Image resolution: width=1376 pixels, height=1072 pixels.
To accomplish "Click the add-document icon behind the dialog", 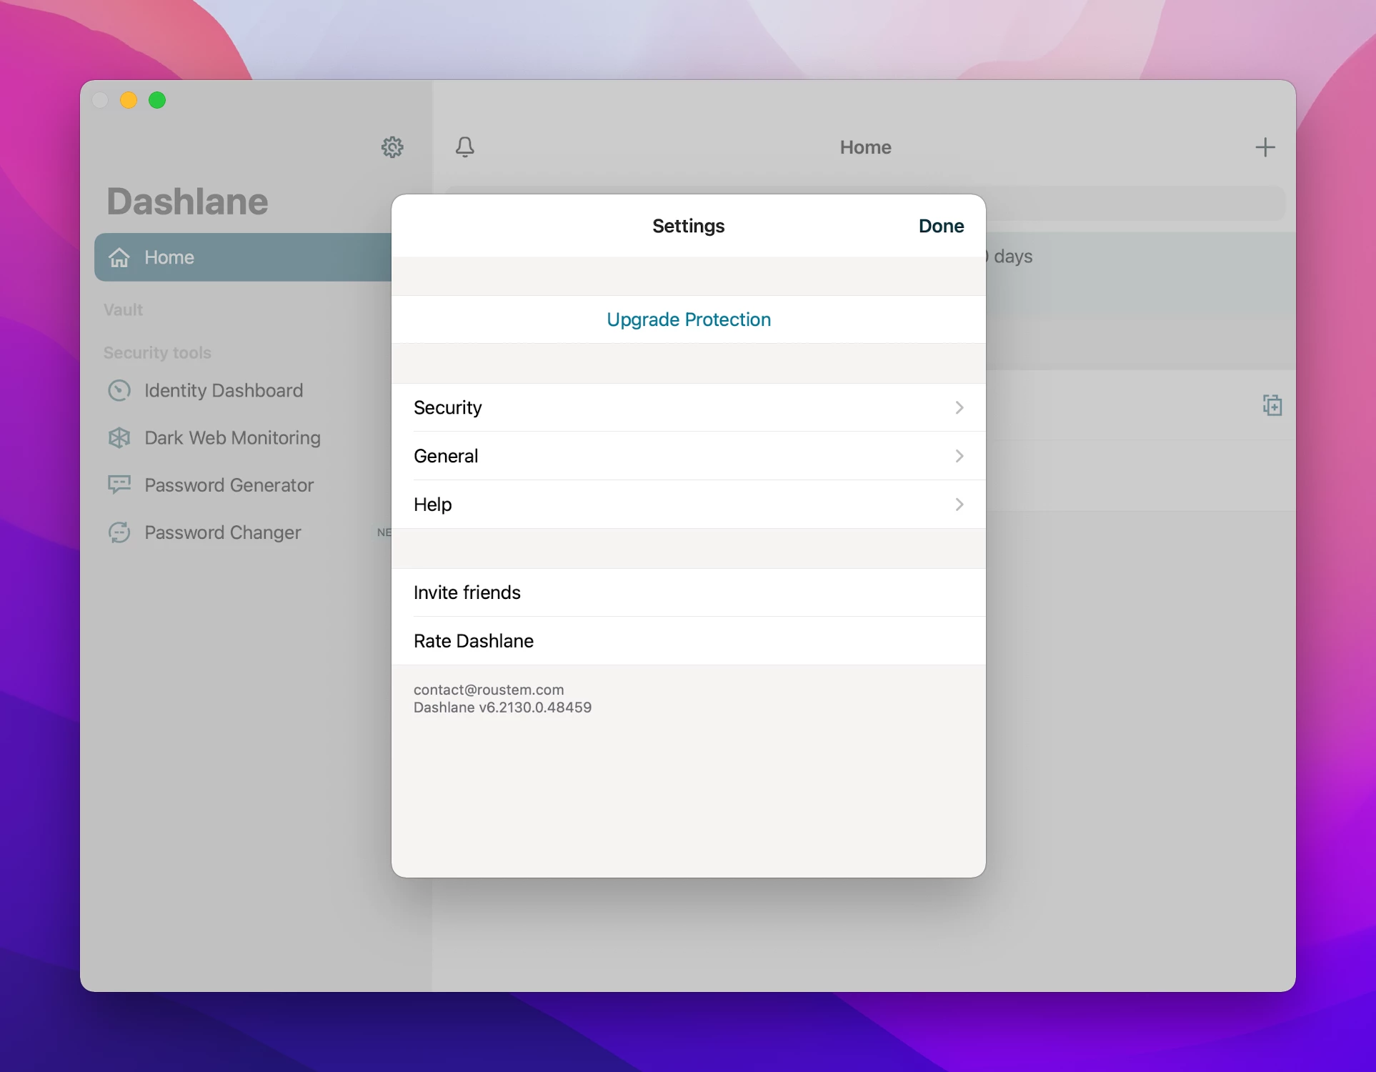I will 1272,405.
